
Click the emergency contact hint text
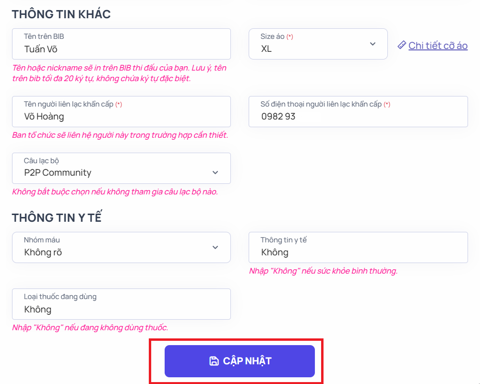click(x=120, y=135)
